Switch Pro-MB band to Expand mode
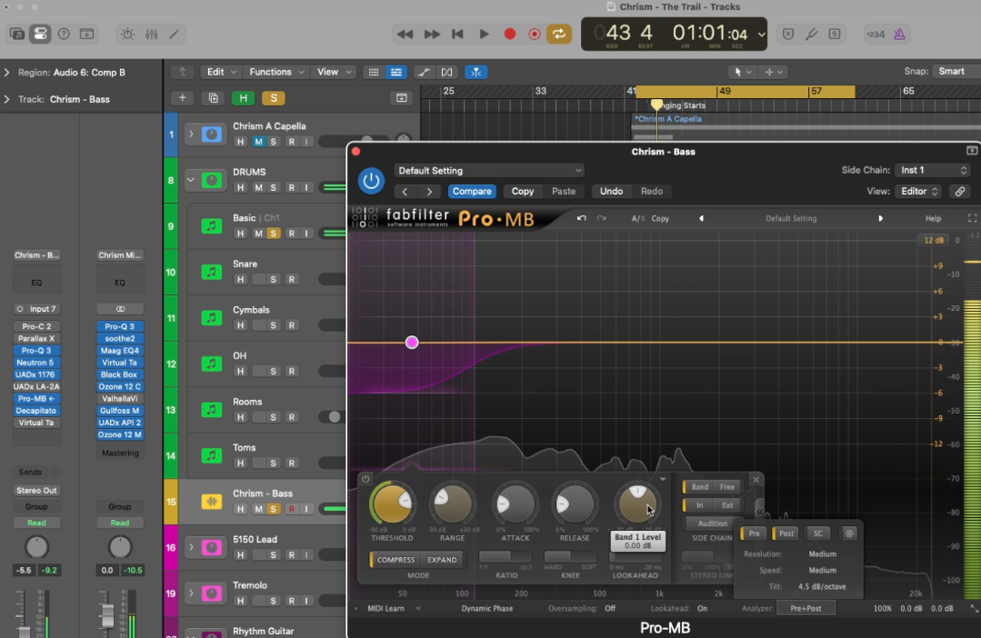The image size is (981, 638). (444, 560)
